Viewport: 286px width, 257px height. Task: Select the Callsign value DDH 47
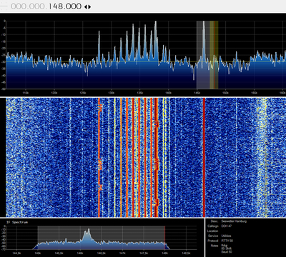(x=227, y=226)
